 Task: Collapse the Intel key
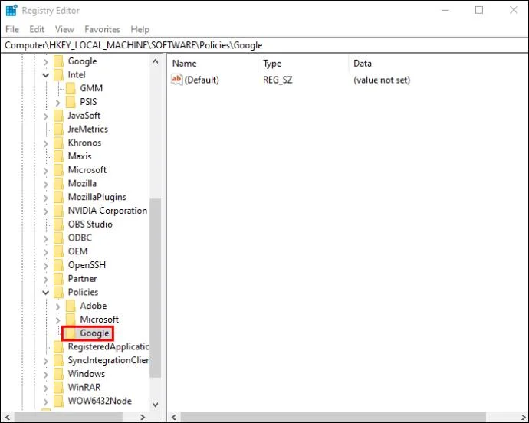click(x=46, y=75)
